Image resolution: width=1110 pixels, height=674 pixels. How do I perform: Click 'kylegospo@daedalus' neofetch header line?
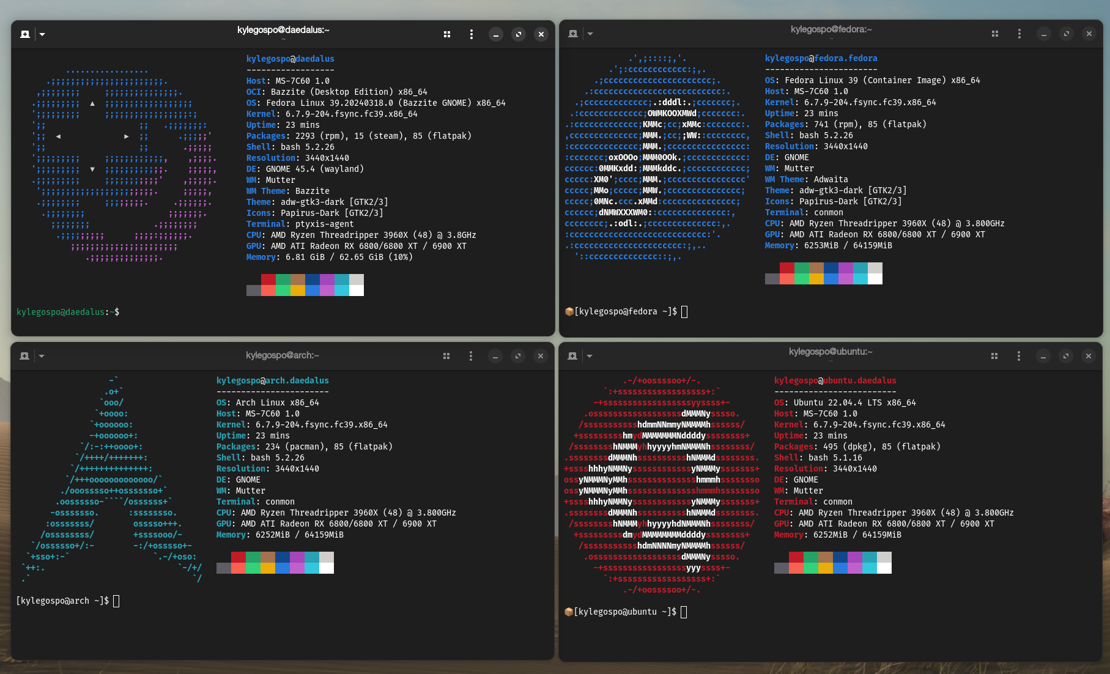pyautogui.click(x=290, y=59)
